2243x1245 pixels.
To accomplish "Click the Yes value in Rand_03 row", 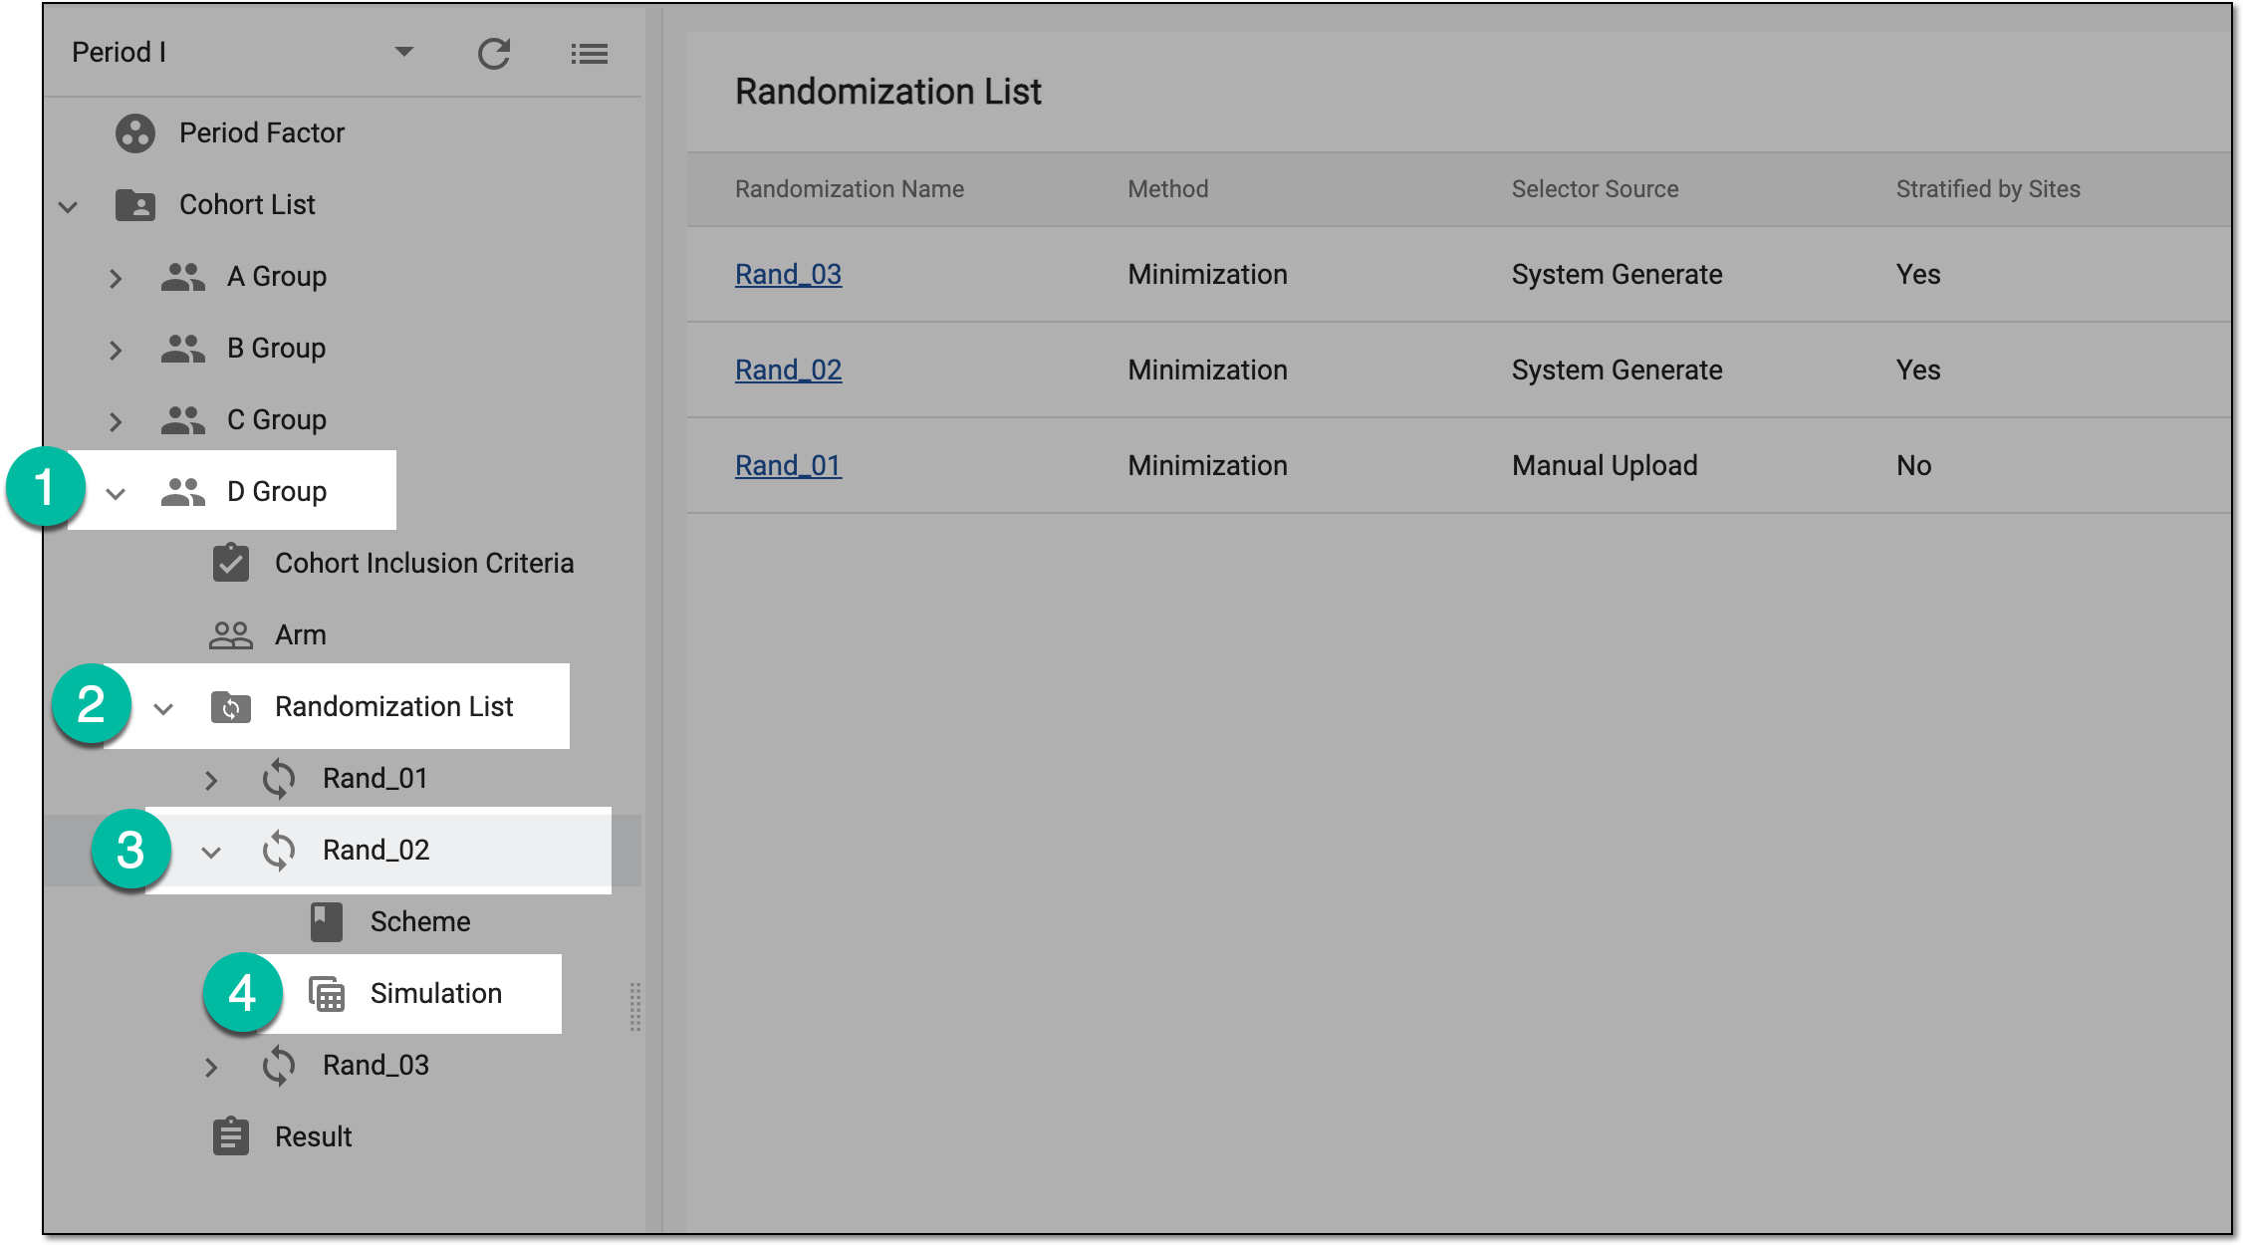I will (1918, 274).
